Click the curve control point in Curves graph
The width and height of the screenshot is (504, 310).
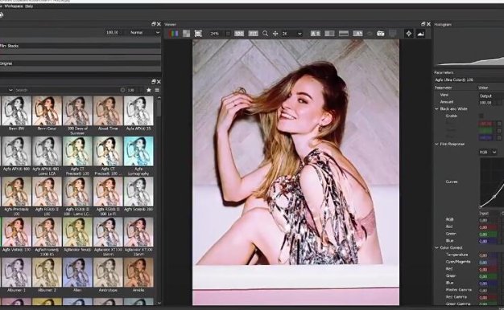pos(494,196)
